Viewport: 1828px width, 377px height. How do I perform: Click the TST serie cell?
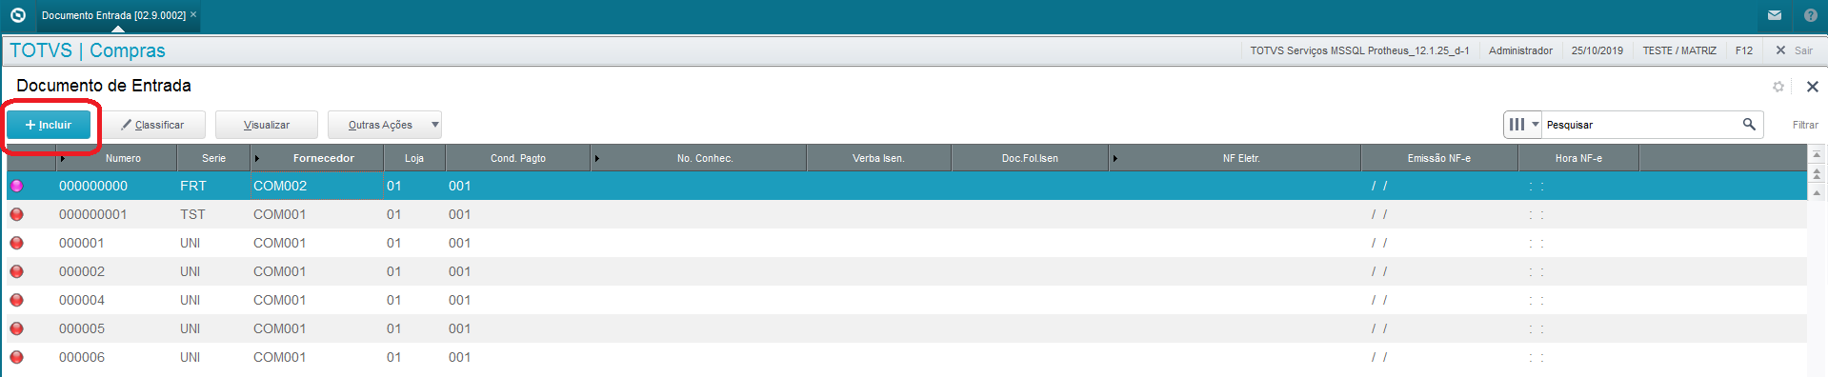pos(192,214)
